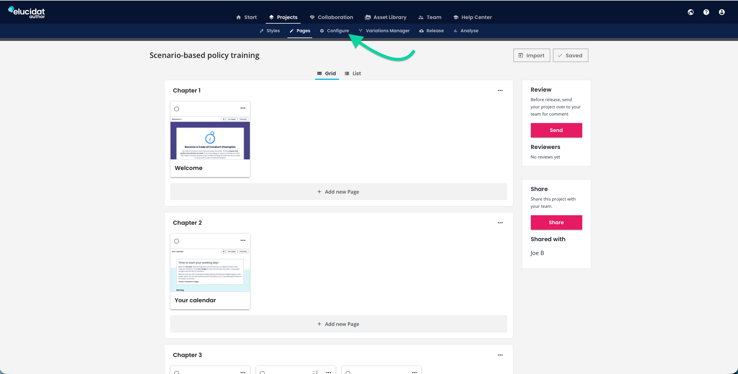Open the Your calendar page options menu
The image size is (738, 374).
[x=243, y=240]
